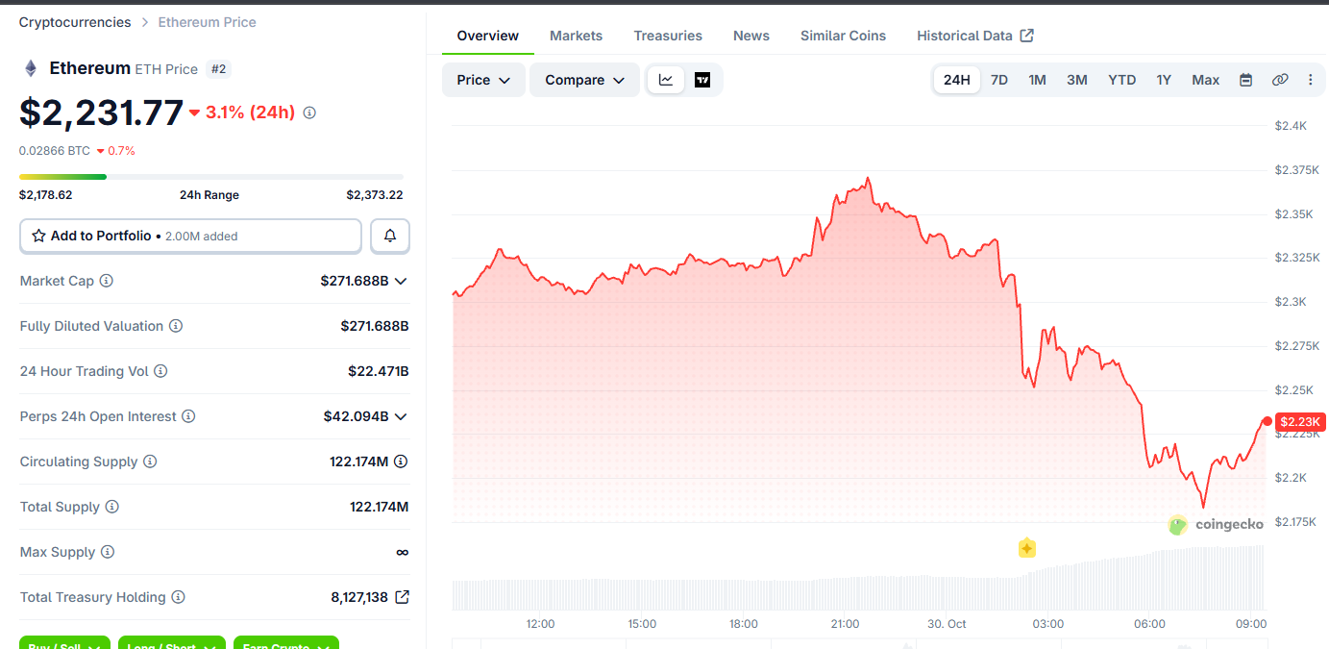Screen dimensions: 1329x649
Task: Go to Cryptocurrencies breadcrumb link
Action: click(x=75, y=22)
